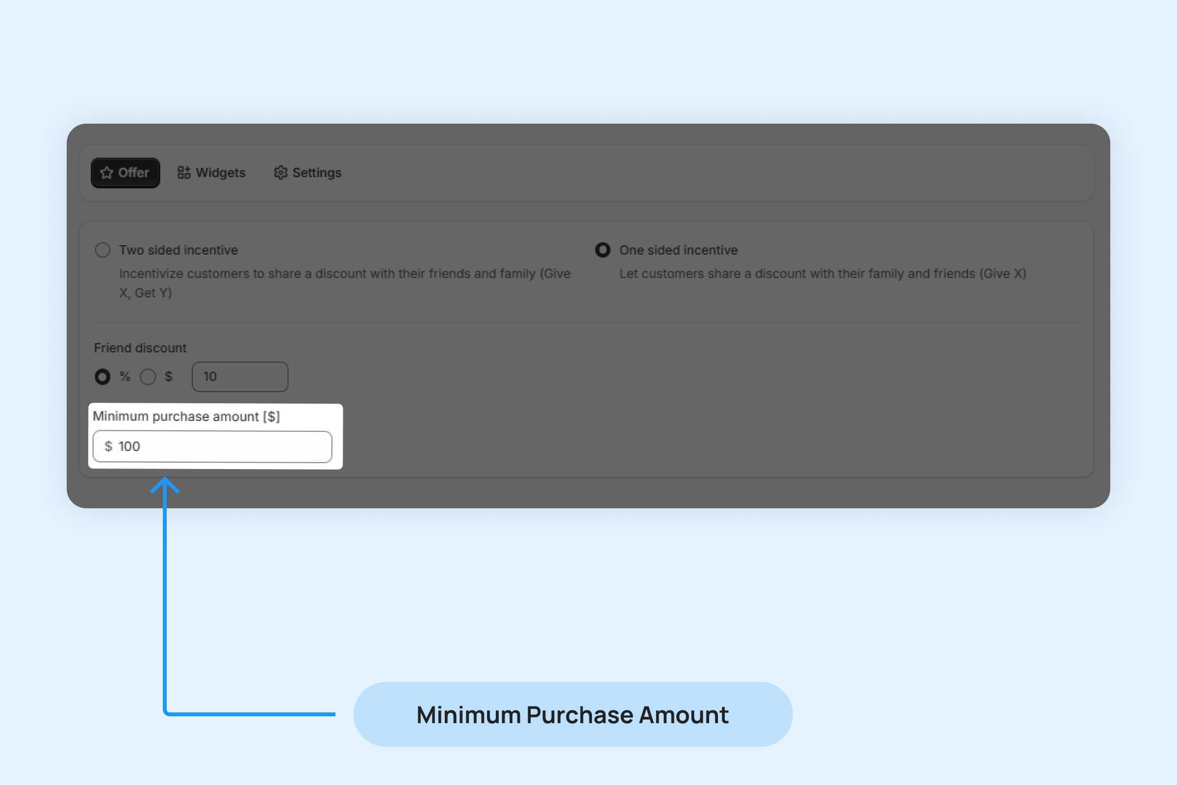Click the Settings gear icon
The image size is (1177, 785).
click(x=280, y=173)
